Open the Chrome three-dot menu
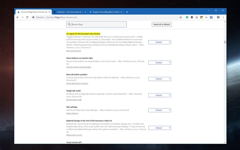This screenshot has height=150, width=240. click(223, 17)
